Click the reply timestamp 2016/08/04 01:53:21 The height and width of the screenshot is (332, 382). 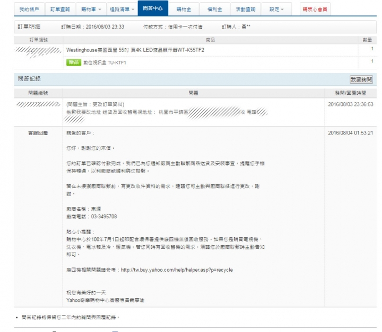[x=351, y=133]
